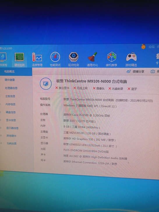The image size is (159, 212).
Task: Open 处理器信息 in the sidebar
Action: point(11,88)
